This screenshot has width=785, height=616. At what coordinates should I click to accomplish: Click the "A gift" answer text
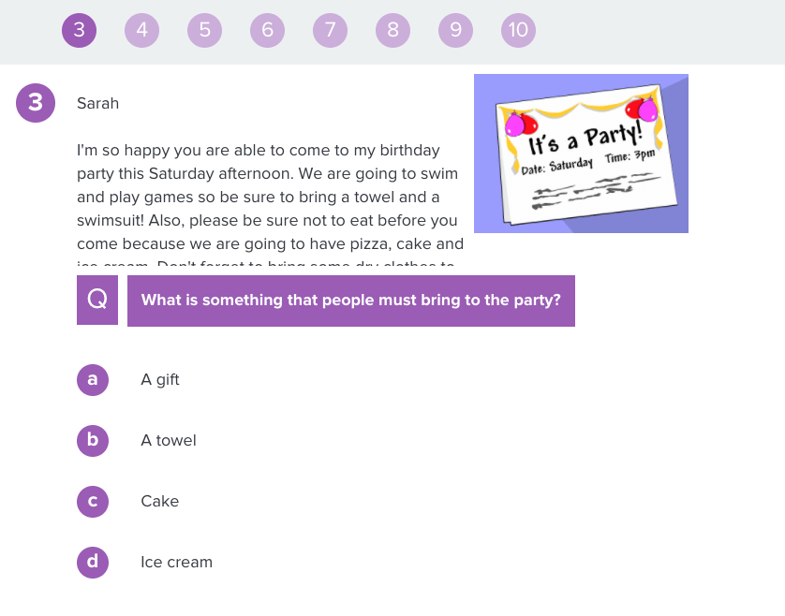point(160,379)
